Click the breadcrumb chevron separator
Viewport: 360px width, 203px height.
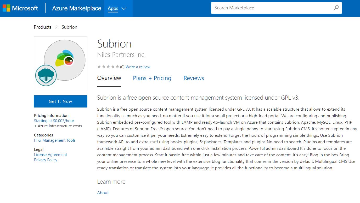click(x=57, y=27)
